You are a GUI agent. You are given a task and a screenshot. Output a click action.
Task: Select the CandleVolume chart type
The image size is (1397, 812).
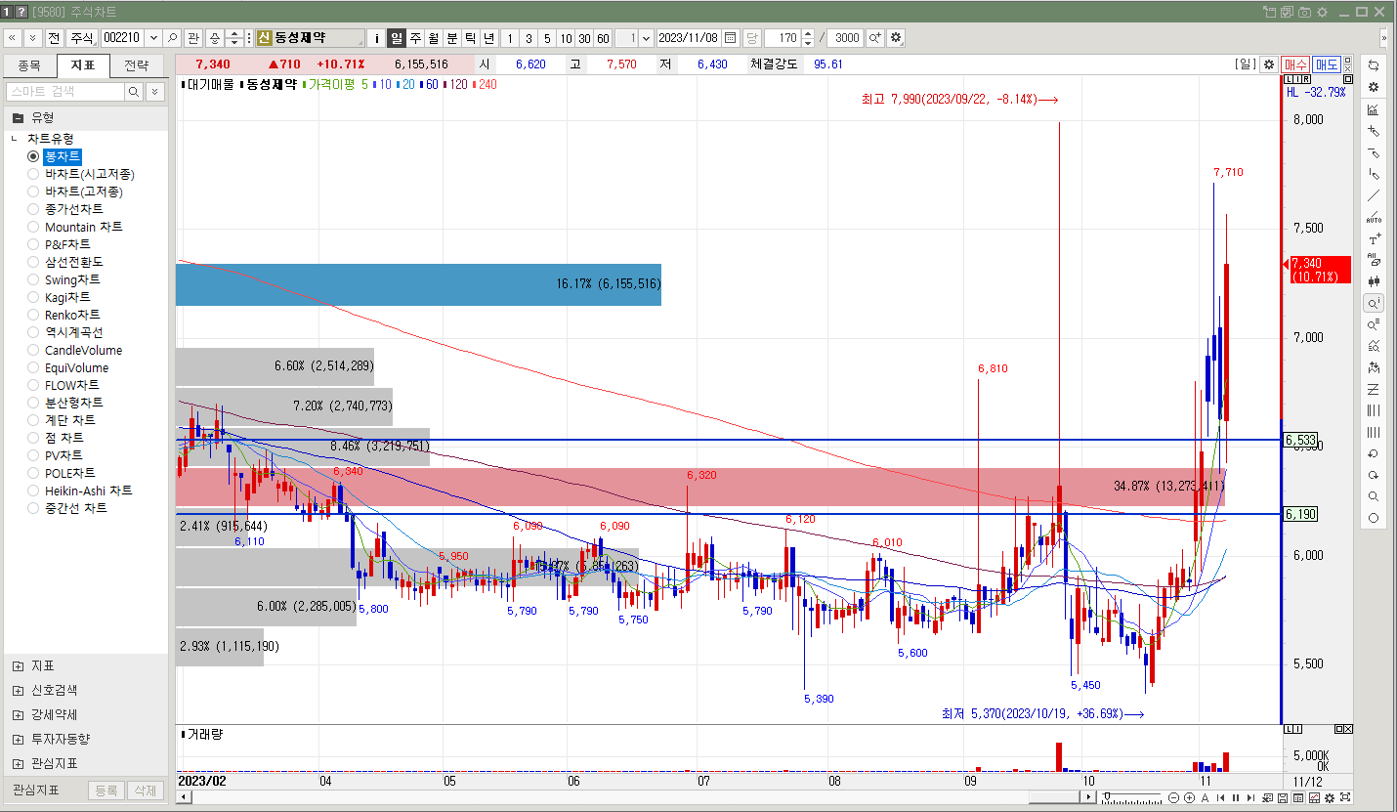click(x=33, y=350)
